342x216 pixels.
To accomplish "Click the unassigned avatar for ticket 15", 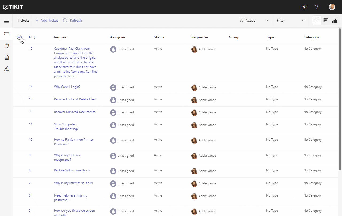I will (113, 49).
